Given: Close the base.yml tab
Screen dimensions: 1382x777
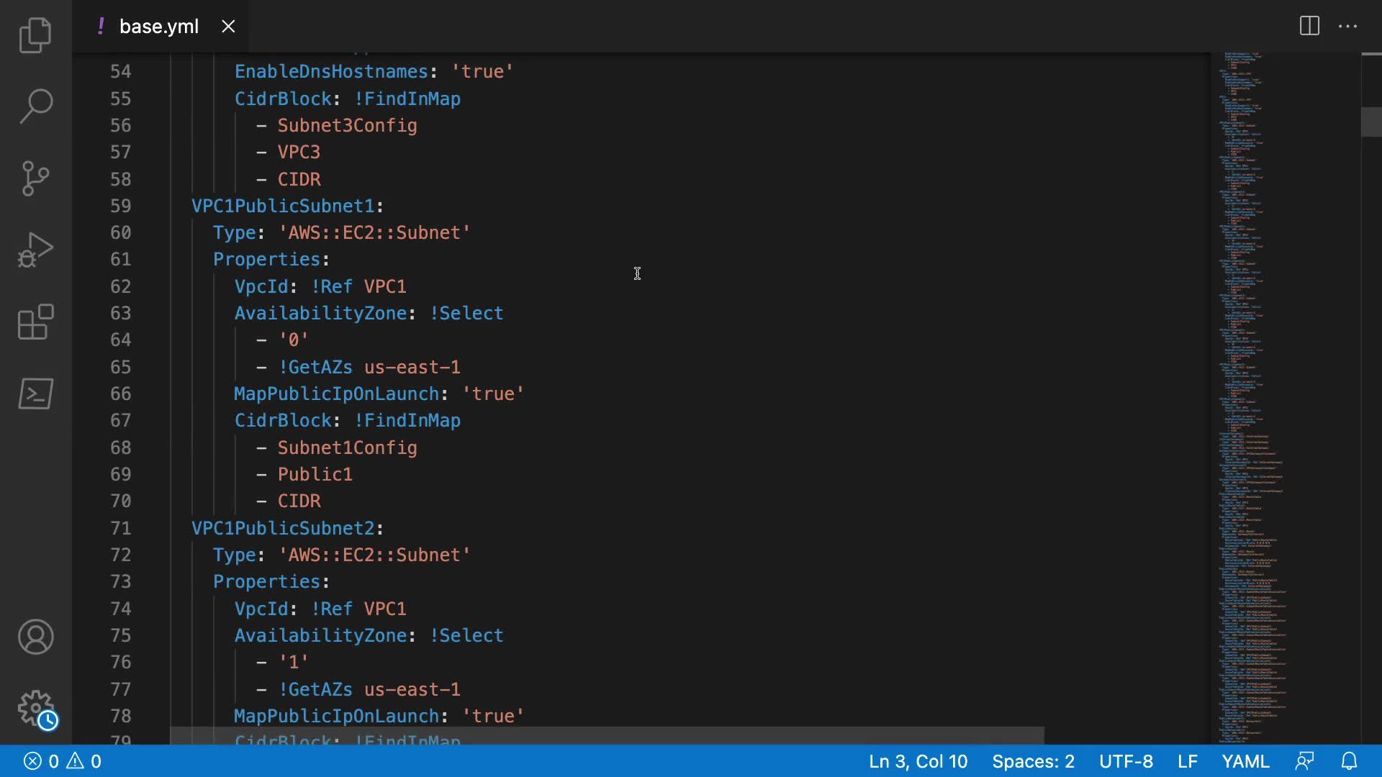Looking at the screenshot, I should [228, 27].
